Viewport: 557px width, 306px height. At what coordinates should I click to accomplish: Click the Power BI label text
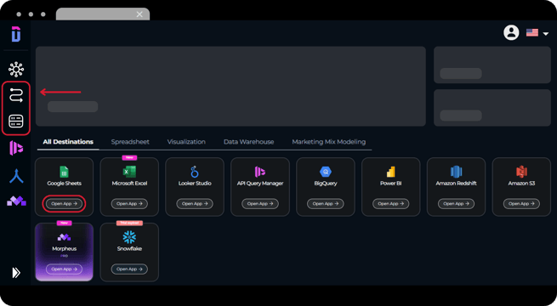(x=391, y=183)
